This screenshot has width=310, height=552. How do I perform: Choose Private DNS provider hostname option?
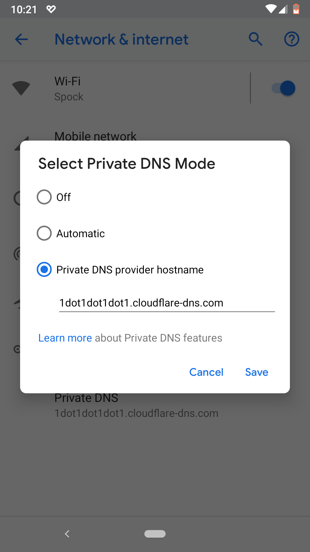pos(44,269)
